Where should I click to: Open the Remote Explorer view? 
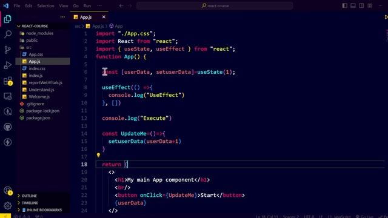[x=7, y=96]
